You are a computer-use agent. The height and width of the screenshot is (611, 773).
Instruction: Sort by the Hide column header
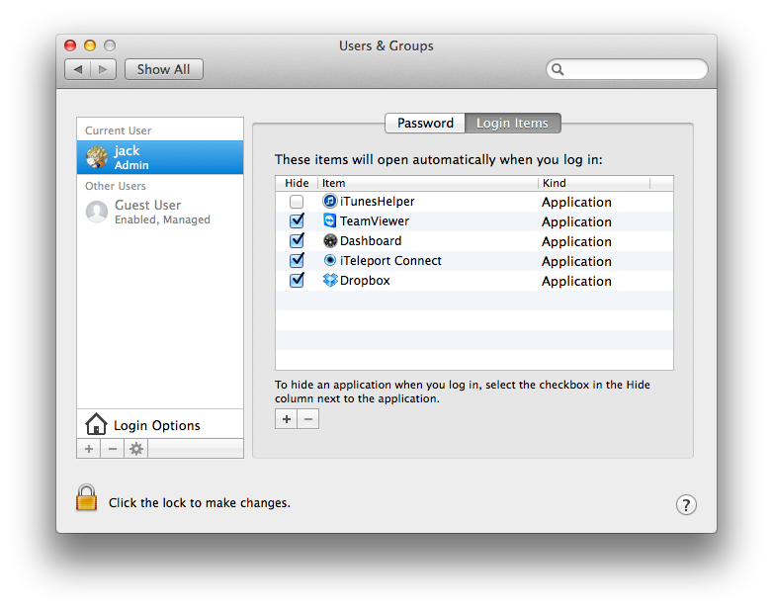[297, 183]
